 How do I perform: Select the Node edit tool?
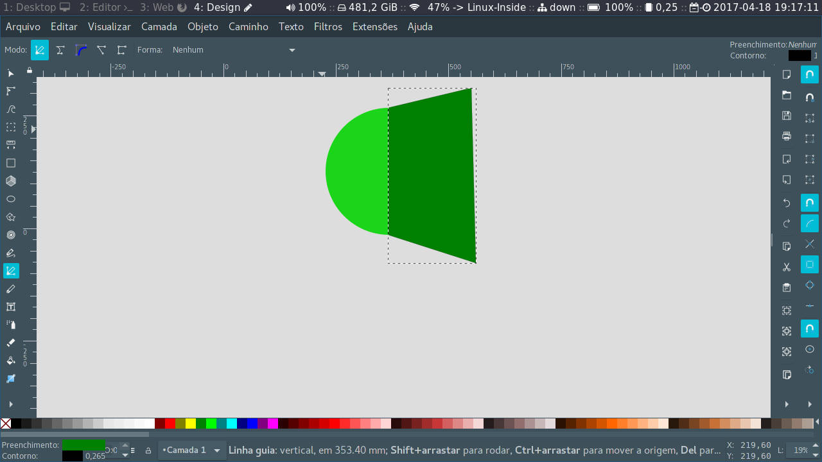click(11, 91)
